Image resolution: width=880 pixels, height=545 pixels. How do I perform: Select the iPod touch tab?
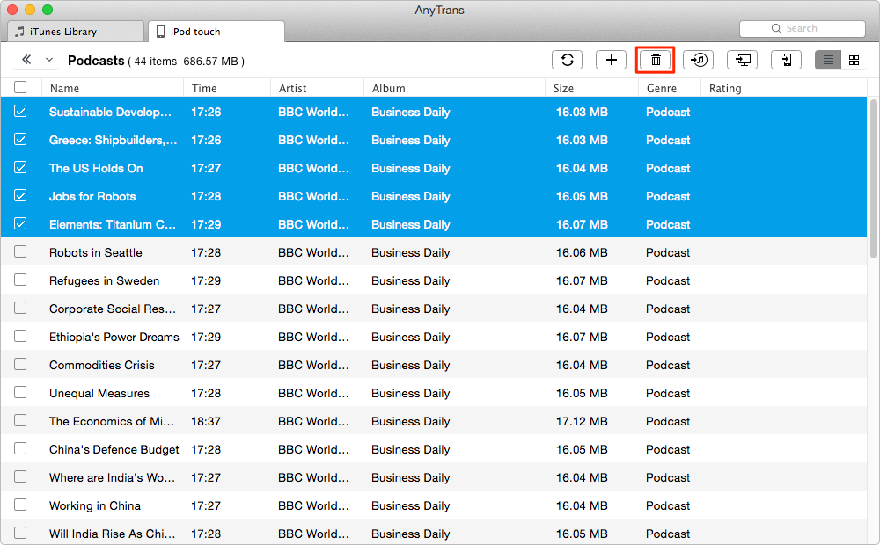pos(216,32)
